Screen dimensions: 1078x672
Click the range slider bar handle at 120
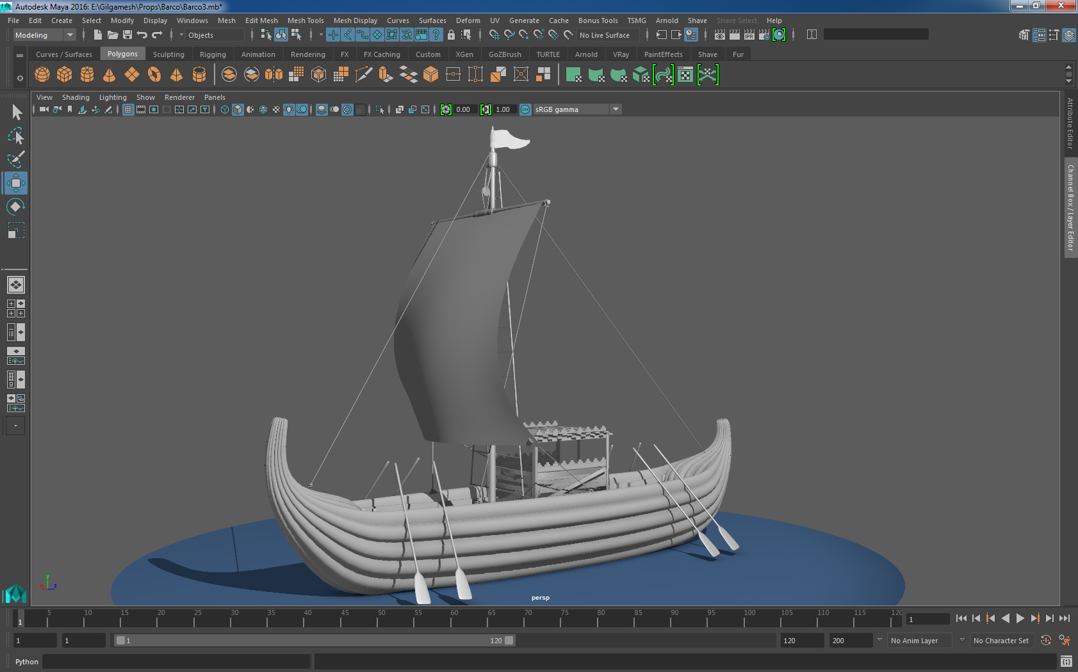click(509, 641)
